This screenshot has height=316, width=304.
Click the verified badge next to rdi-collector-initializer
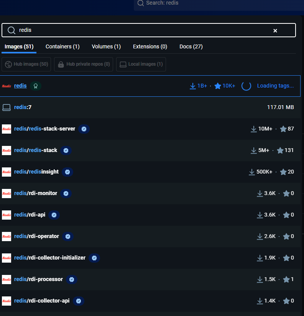94,258
